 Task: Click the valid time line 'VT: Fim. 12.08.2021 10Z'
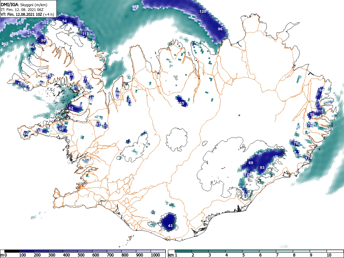coord(21,14)
